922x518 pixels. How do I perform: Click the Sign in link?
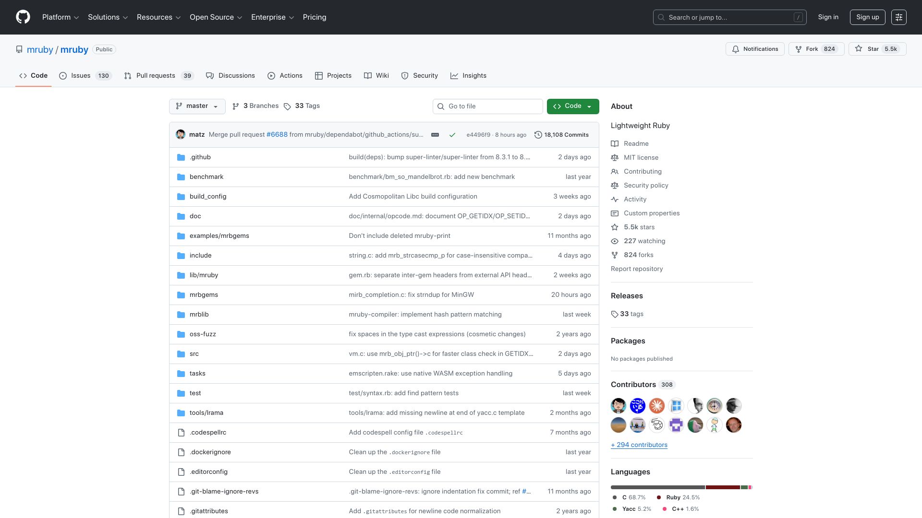(828, 17)
